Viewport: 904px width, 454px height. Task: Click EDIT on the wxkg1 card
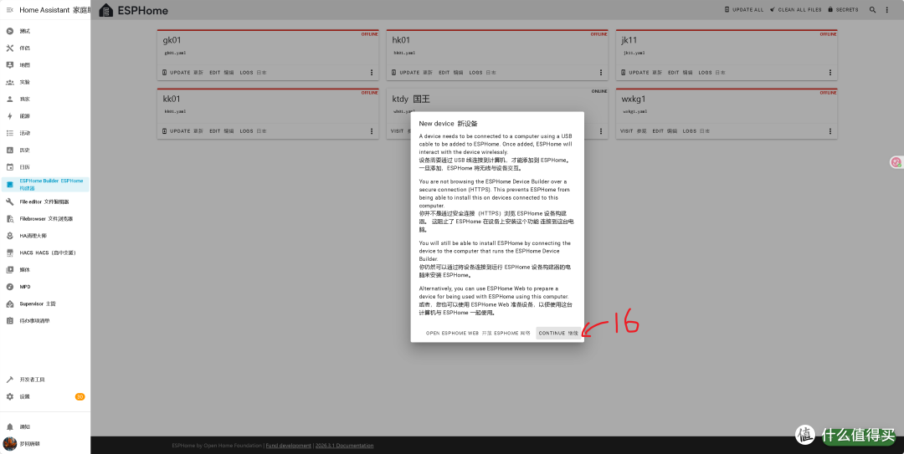pyautogui.click(x=665, y=131)
